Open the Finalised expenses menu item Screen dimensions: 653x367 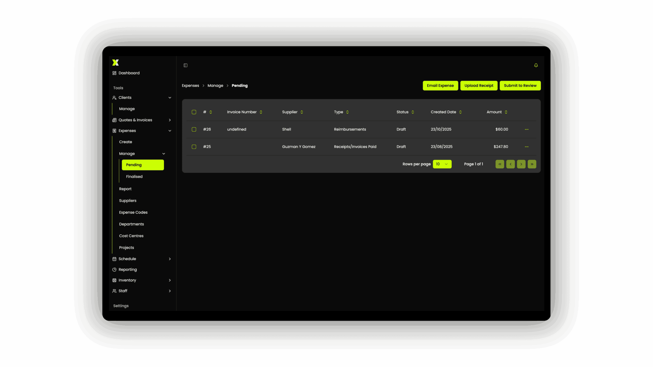[x=134, y=176]
